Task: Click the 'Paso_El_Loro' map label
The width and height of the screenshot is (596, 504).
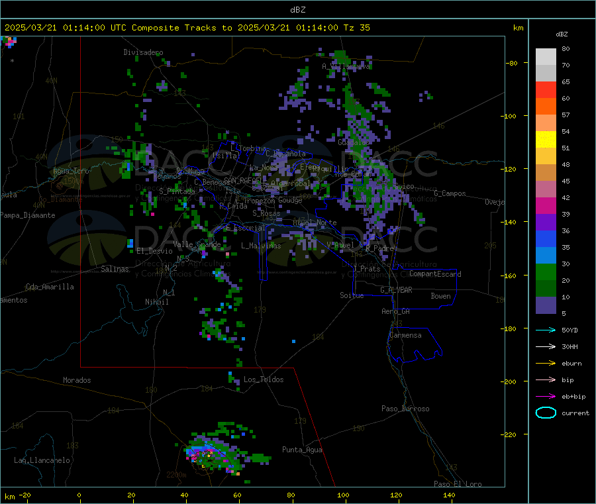Action: (458, 484)
